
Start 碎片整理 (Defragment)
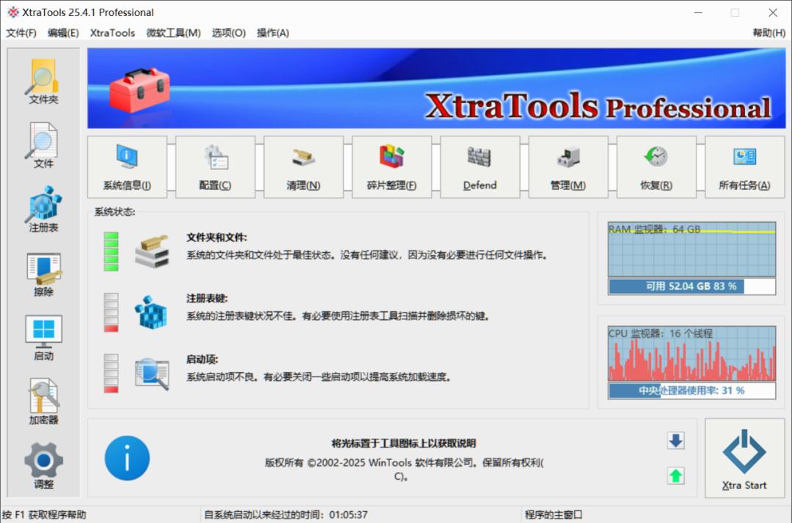(x=392, y=166)
